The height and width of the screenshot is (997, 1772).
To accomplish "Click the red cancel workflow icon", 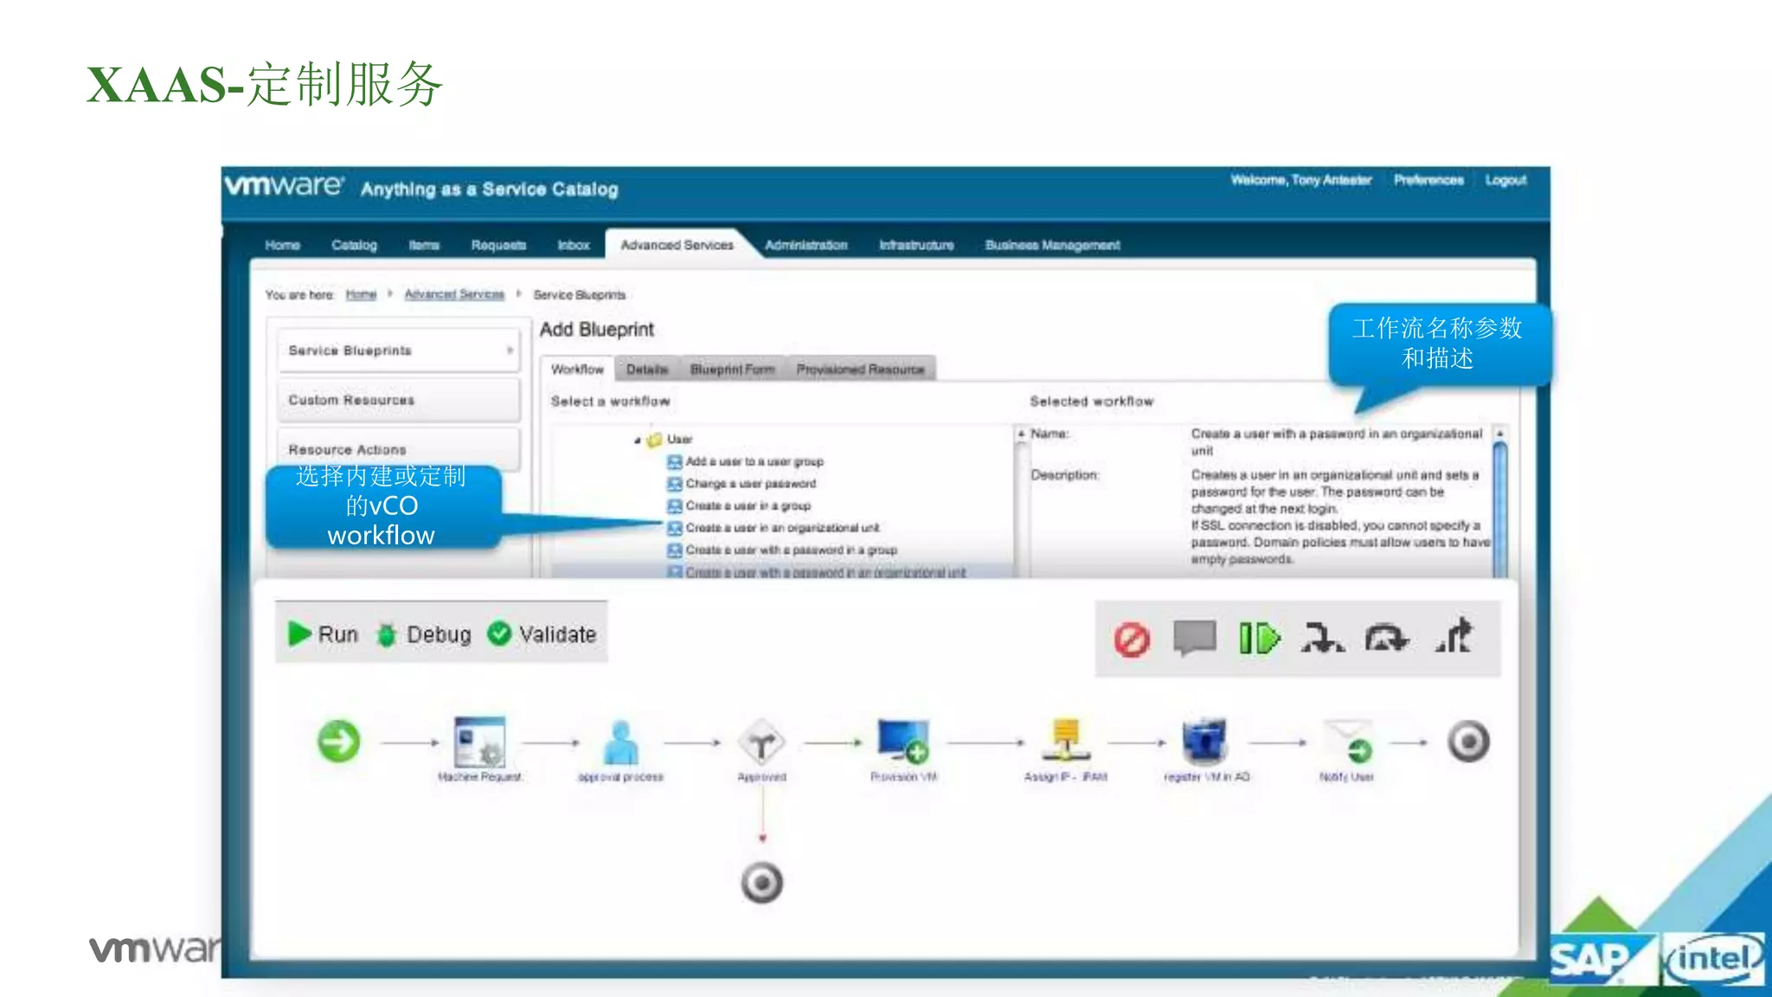I will coord(1132,640).
